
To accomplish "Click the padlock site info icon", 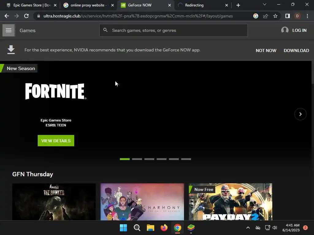I will pyautogui.click(x=39, y=16).
